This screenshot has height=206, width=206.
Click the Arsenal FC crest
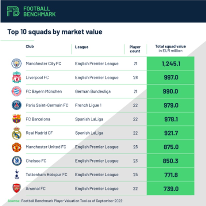tap(16, 189)
